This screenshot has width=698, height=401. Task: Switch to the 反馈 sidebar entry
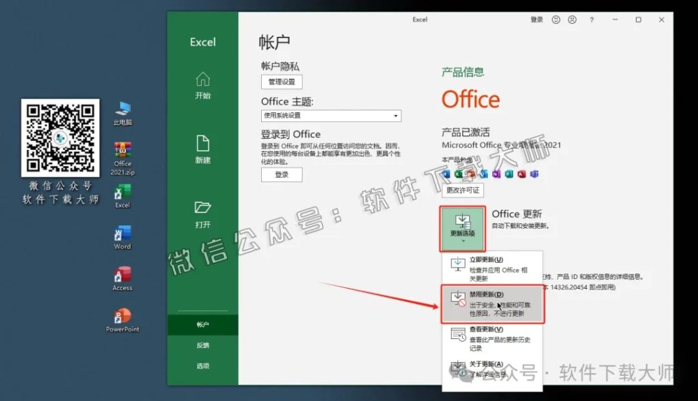202,345
